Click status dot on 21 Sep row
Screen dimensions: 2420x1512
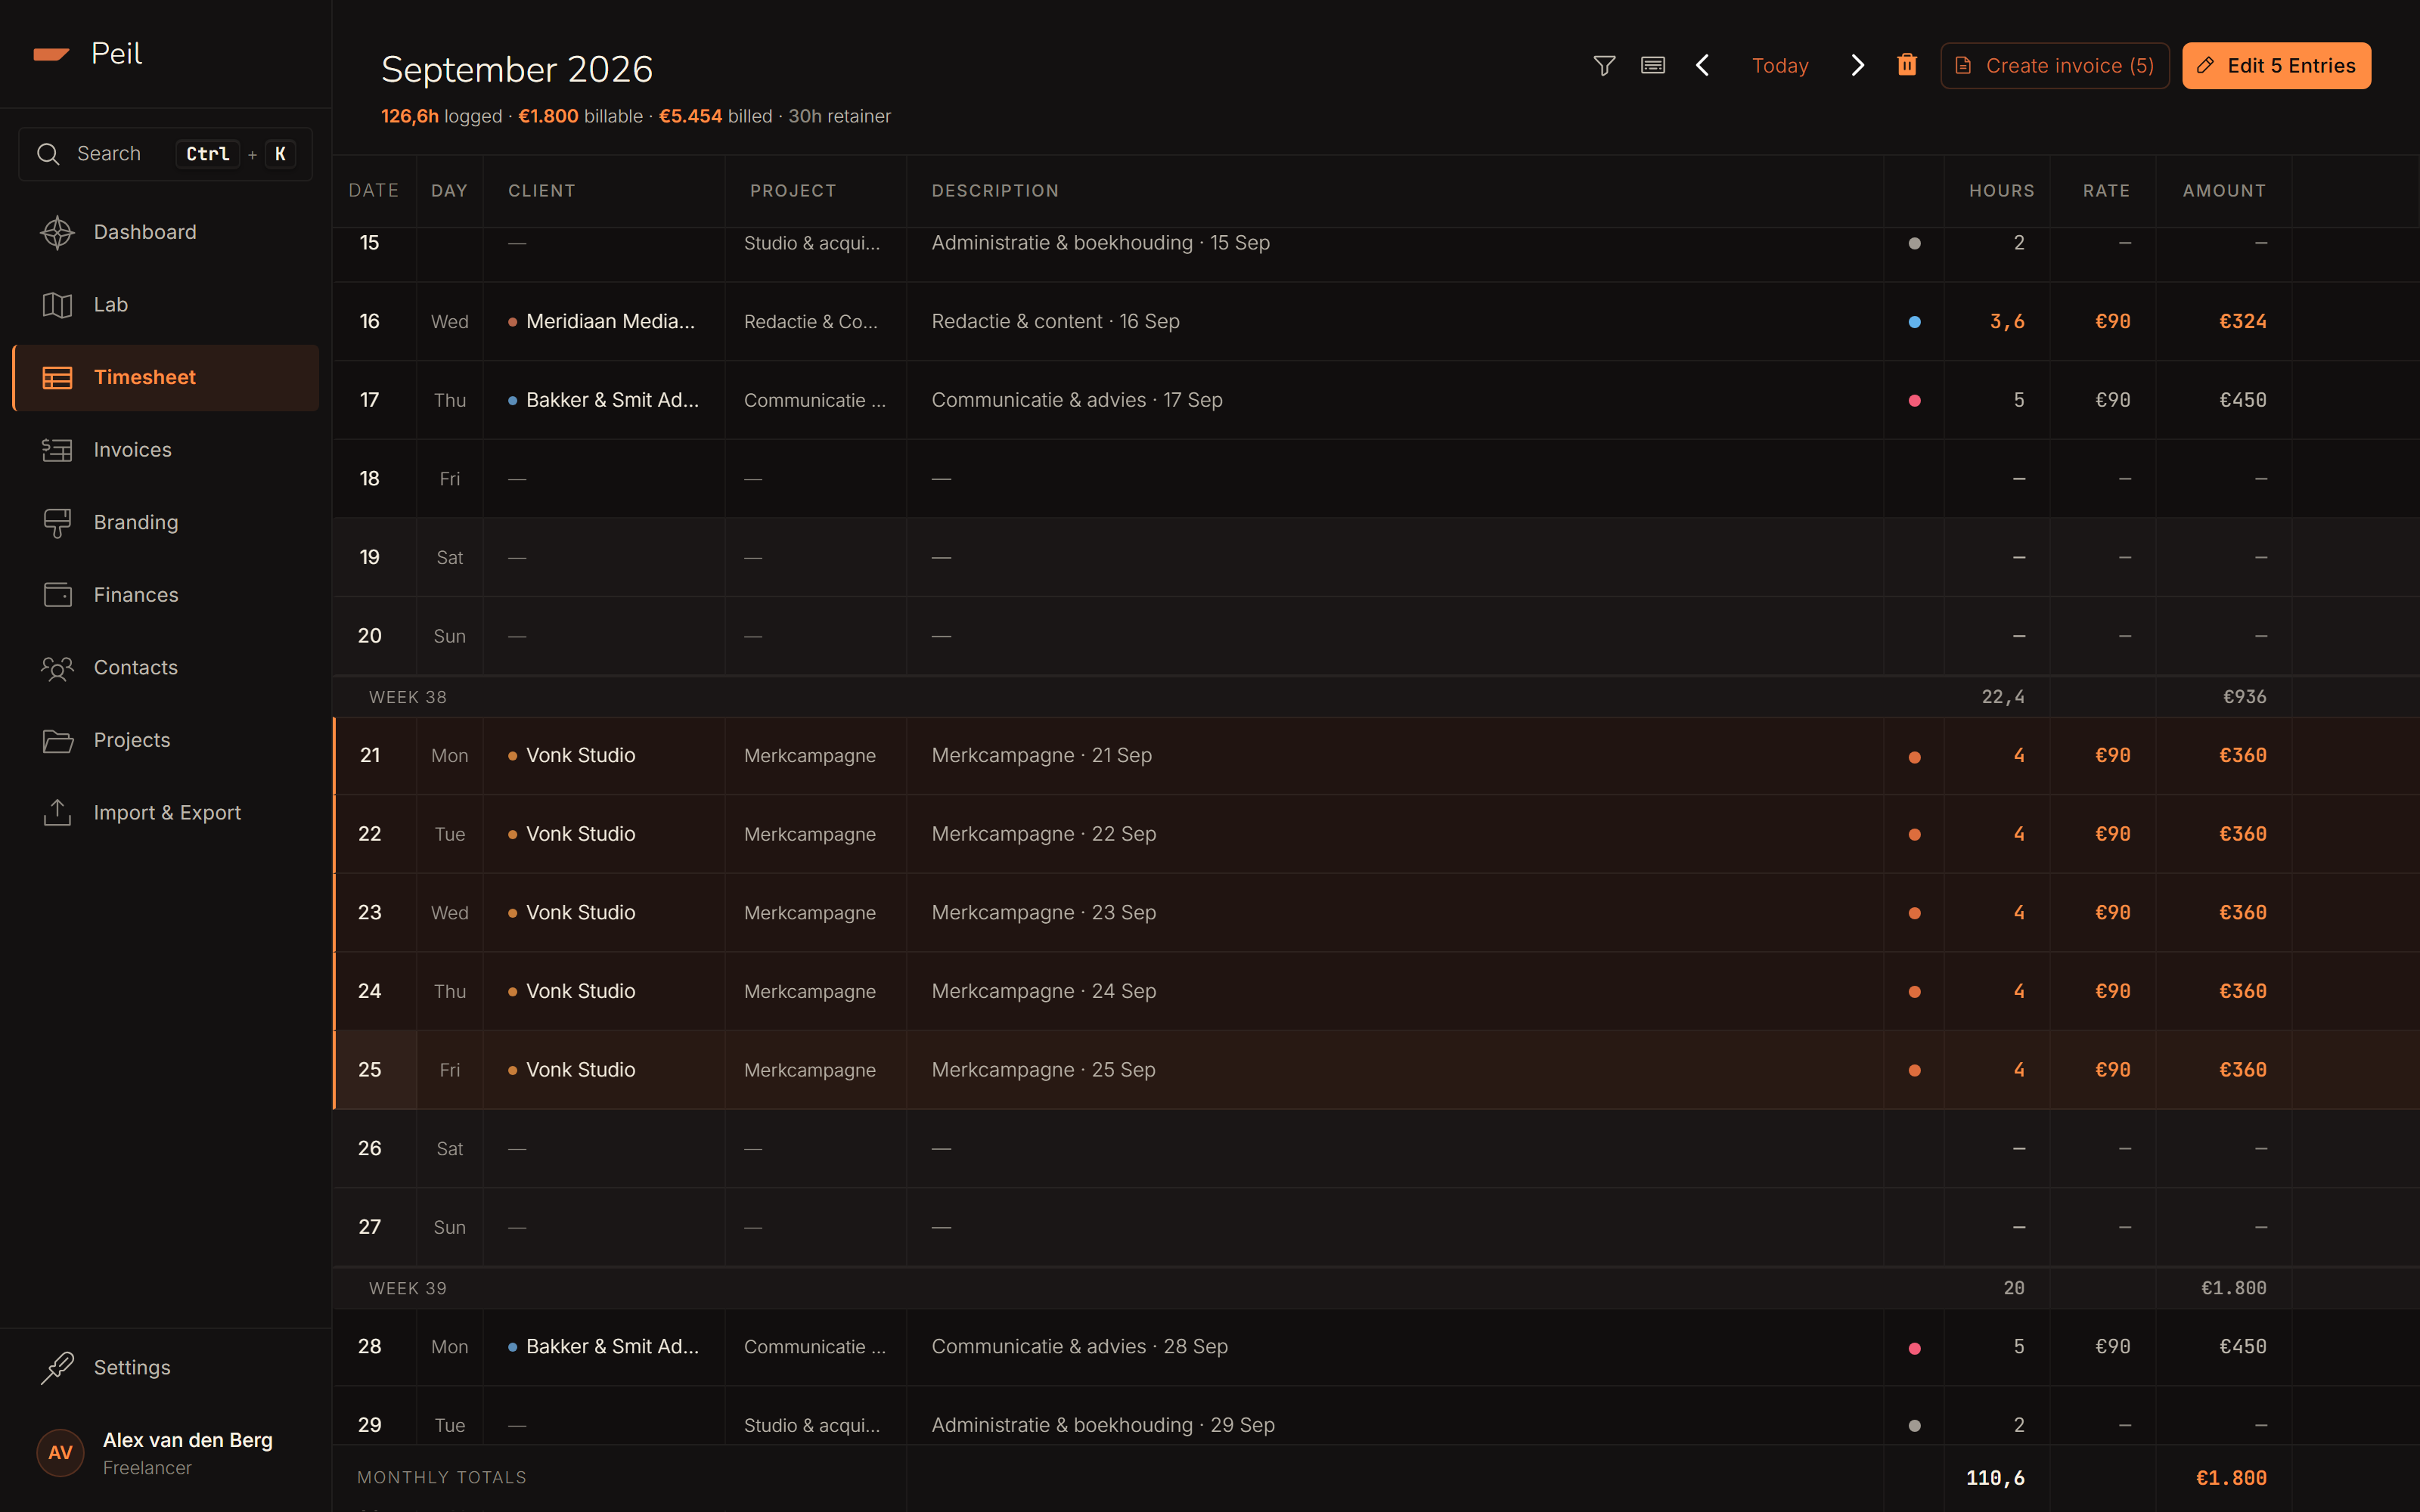(1914, 757)
